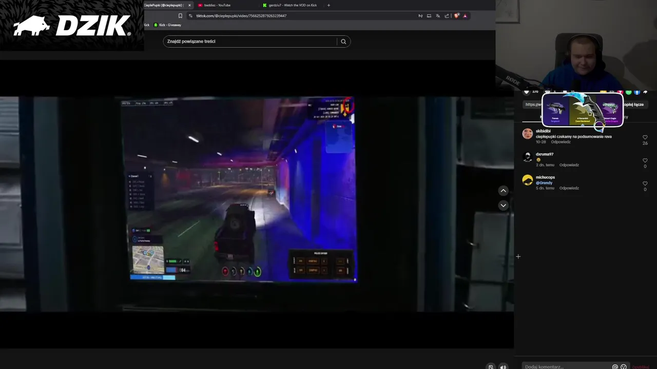Click the Brave Rewards triangle icon

[x=465, y=16]
